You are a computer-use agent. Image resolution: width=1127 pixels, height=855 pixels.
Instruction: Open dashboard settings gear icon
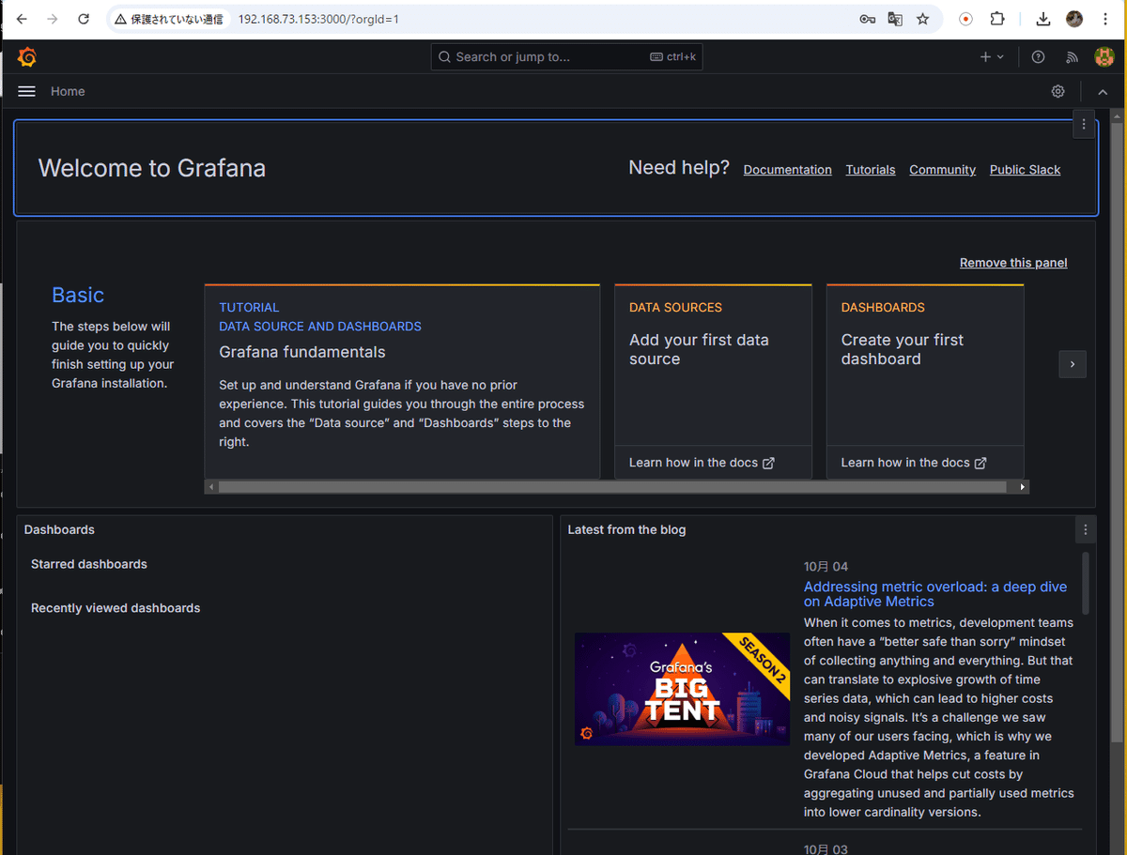[x=1058, y=91]
